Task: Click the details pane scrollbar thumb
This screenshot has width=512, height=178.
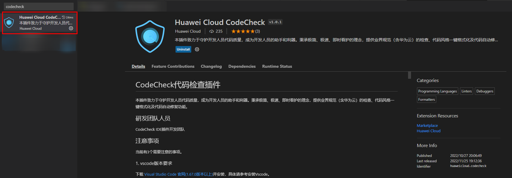Action: (410, 75)
